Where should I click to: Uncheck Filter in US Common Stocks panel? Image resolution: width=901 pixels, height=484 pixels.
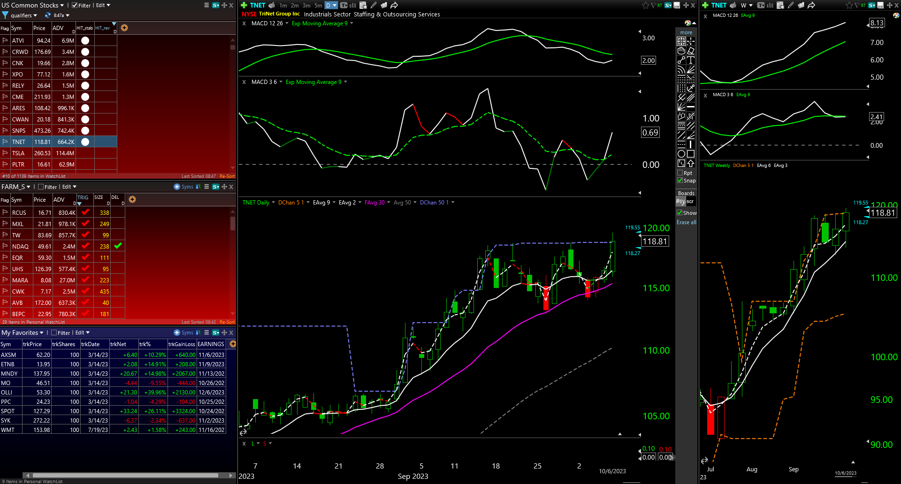point(75,5)
